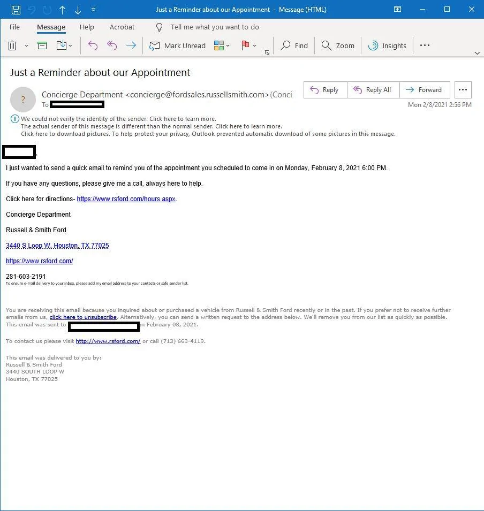Click the Forward button in message header
484x511 pixels.
(x=425, y=89)
